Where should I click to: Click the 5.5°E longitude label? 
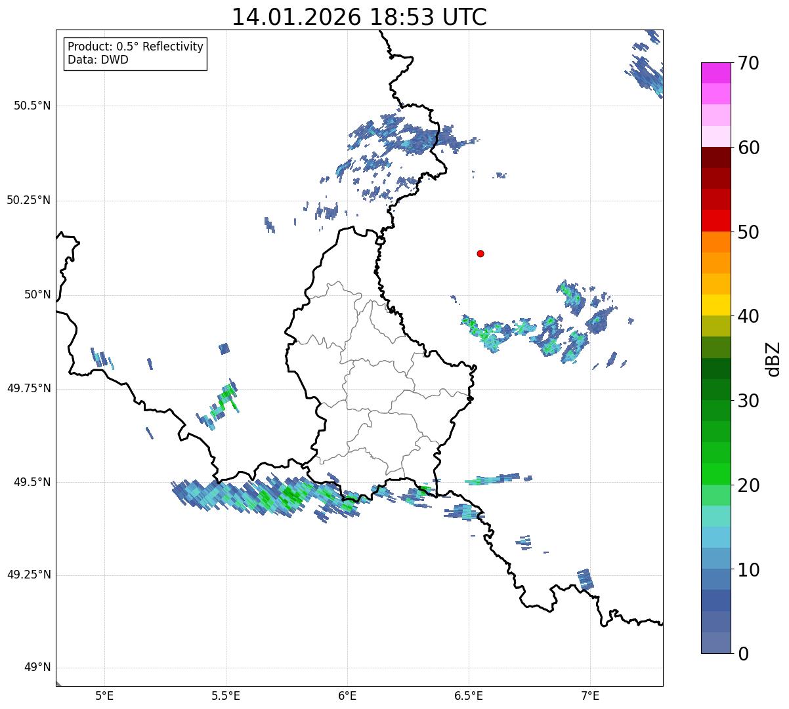click(226, 696)
